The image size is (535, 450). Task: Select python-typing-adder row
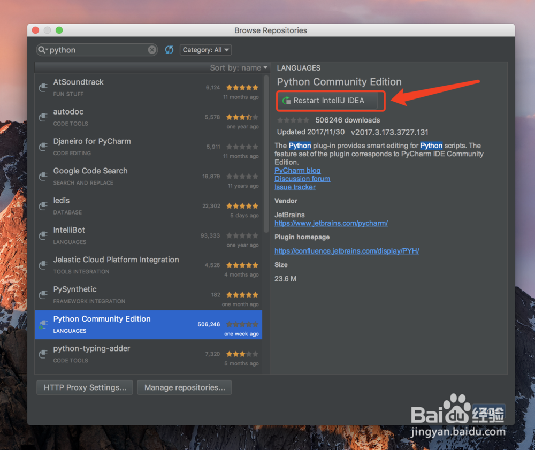148,354
